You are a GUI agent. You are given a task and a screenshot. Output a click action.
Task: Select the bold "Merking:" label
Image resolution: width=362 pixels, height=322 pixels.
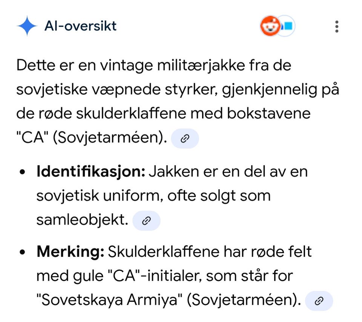coord(70,252)
